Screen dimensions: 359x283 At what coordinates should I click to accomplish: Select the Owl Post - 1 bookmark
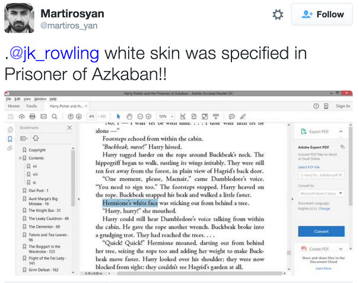(x=38, y=191)
